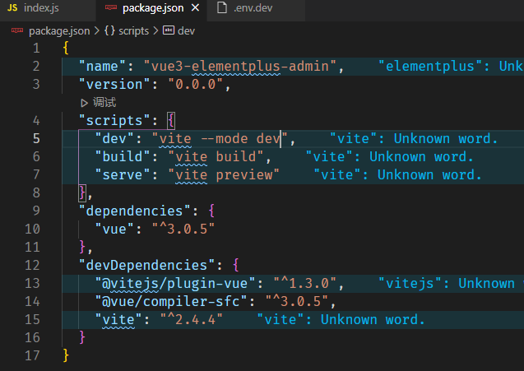Click the JS icon on index.js tab
Viewport: 524px width, 371px height.
[12, 7]
